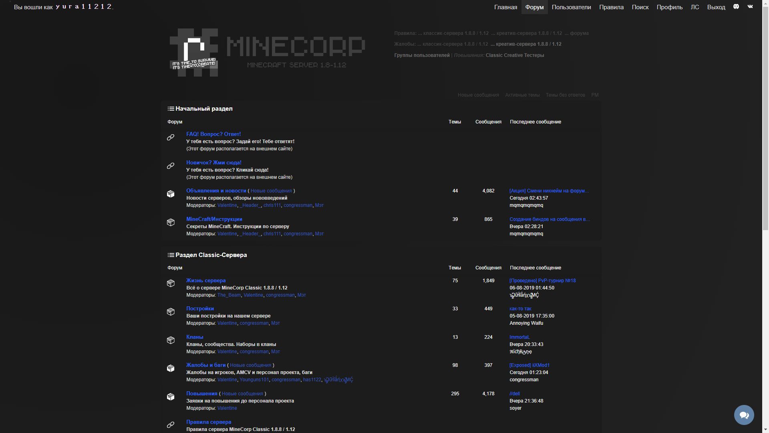Click cube icon beside Постройки
The image size is (769, 433).
tap(171, 312)
